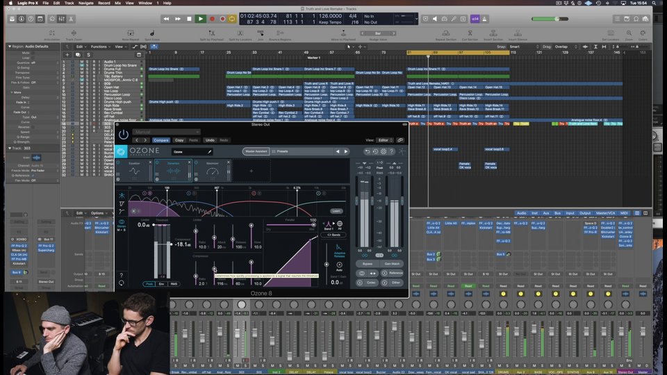Viewport: 667px width, 375px height.
Task: Open the File menu
Action: (45, 3)
